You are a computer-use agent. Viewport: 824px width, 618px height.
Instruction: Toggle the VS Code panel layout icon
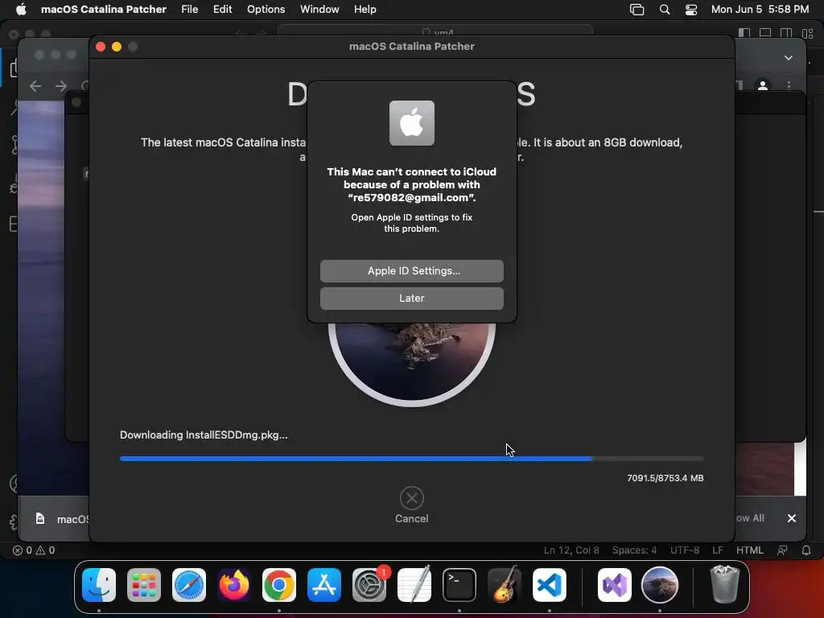pos(765,32)
